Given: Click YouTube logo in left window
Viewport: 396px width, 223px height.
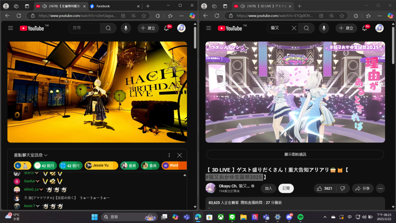Looking at the screenshot, I should 32,28.
